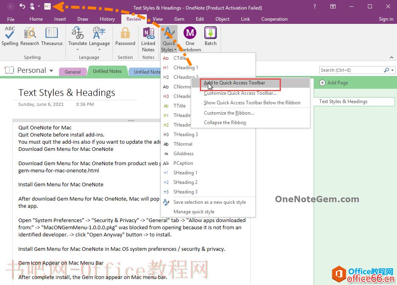Open the Language dropdown
The width and height of the screenshot is (397, 285).
(99, 38)
